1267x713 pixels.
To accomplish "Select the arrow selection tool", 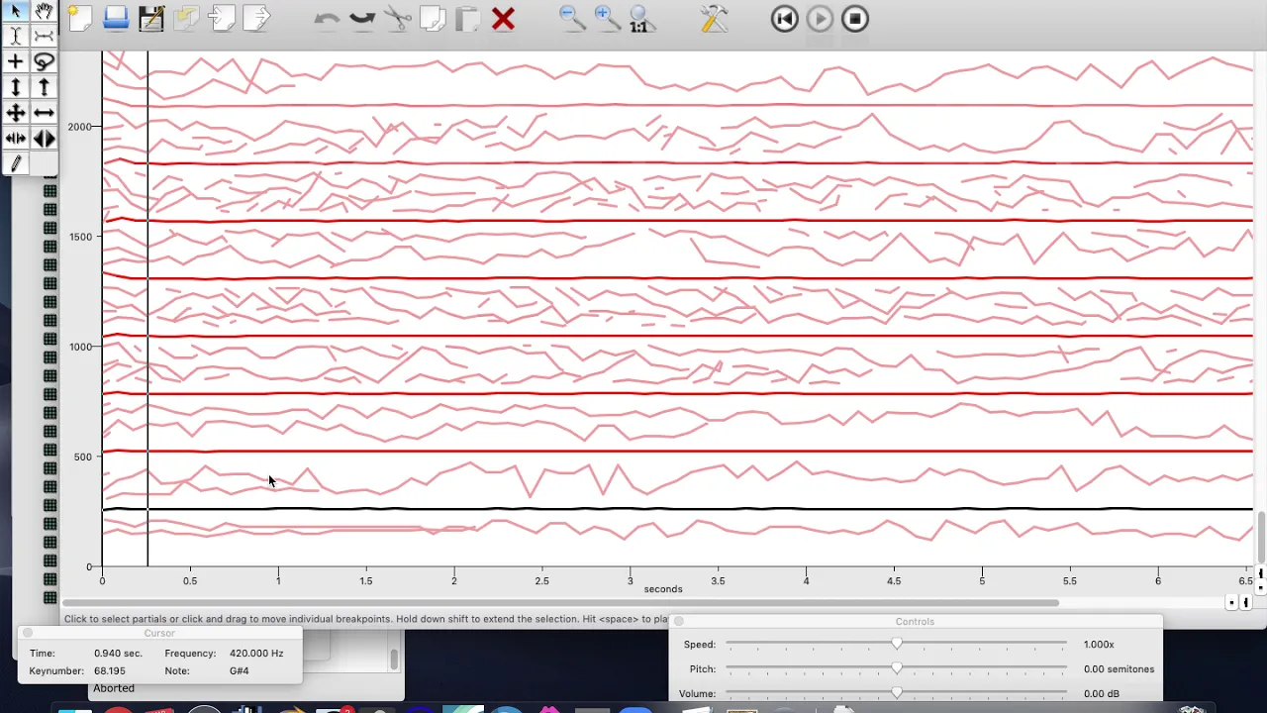I will click(x=15, y=11).
